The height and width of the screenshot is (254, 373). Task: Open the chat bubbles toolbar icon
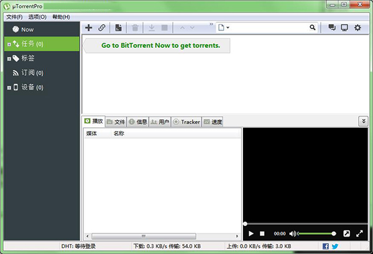(332, 27)
